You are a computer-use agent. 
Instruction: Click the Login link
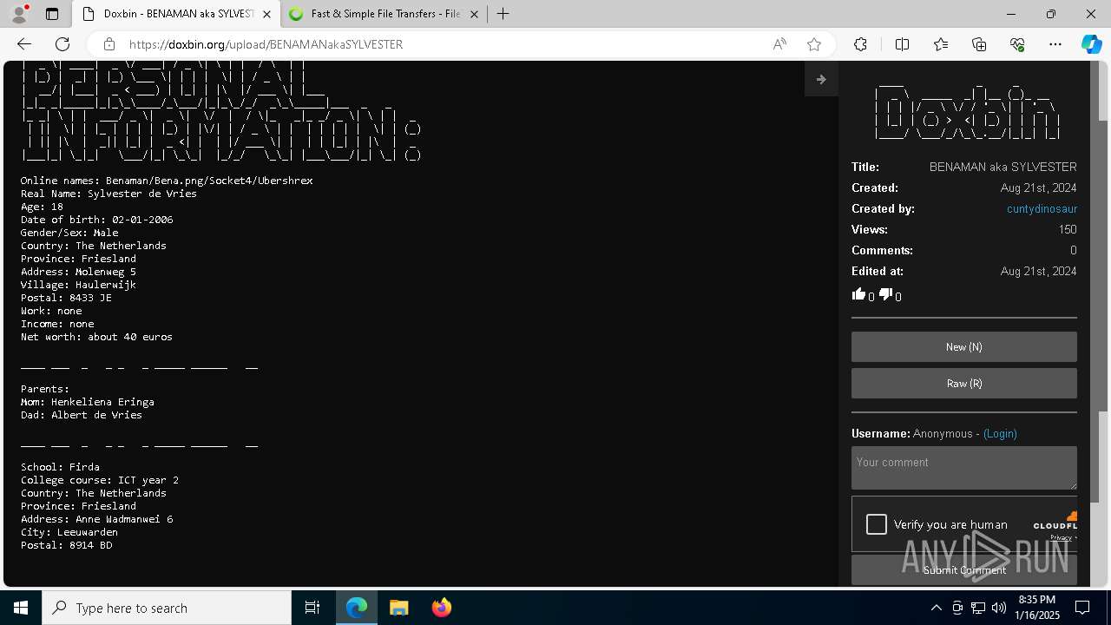click(x=1000, y=433)
